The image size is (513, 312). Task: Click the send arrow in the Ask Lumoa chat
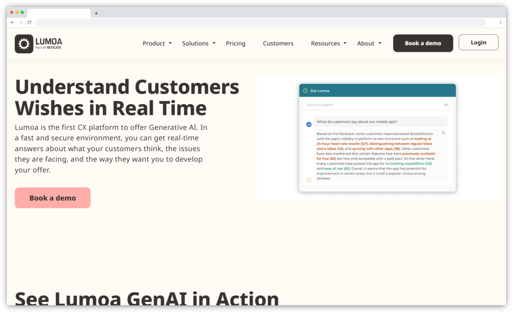(x=447, y=105)
